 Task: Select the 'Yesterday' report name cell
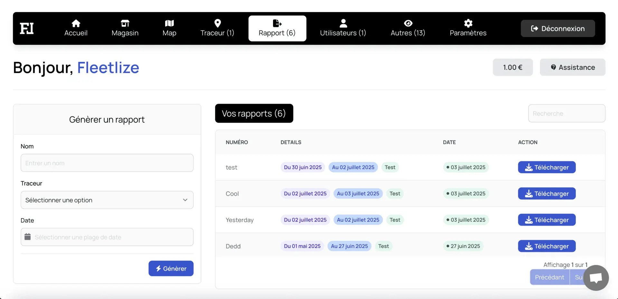pos(239,220)
